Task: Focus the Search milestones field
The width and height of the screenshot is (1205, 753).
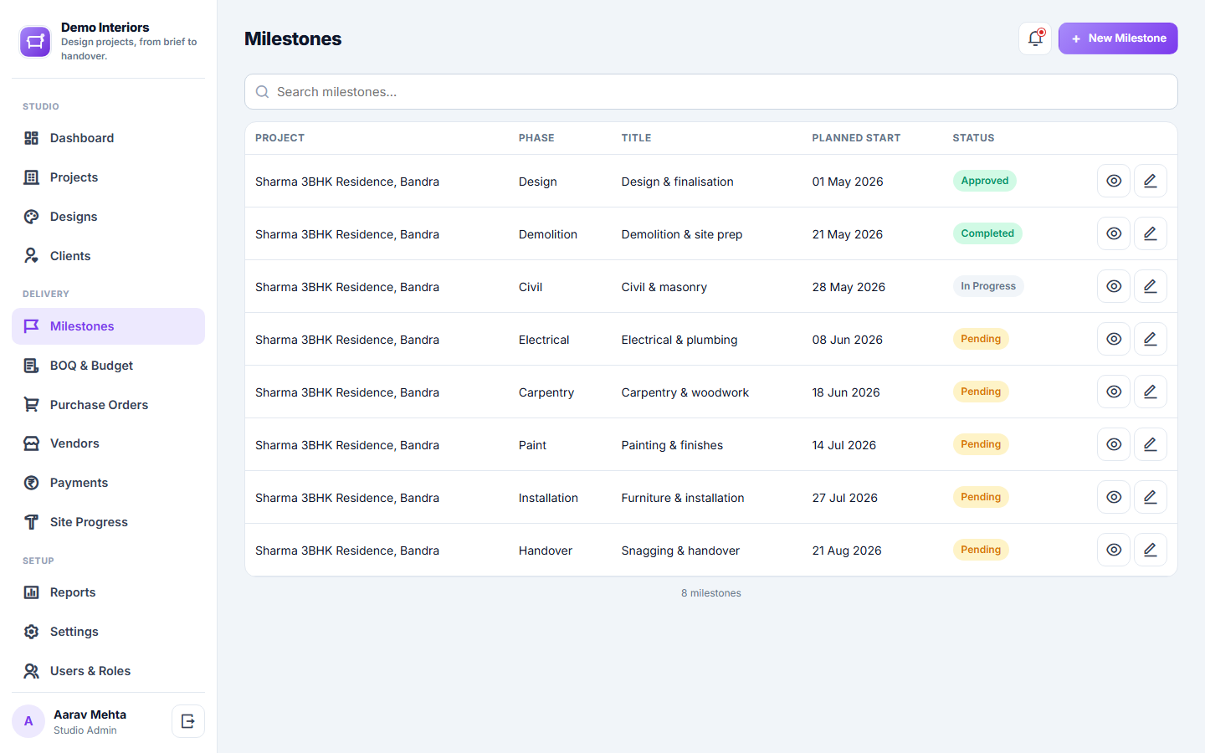Action: [711, 92]
